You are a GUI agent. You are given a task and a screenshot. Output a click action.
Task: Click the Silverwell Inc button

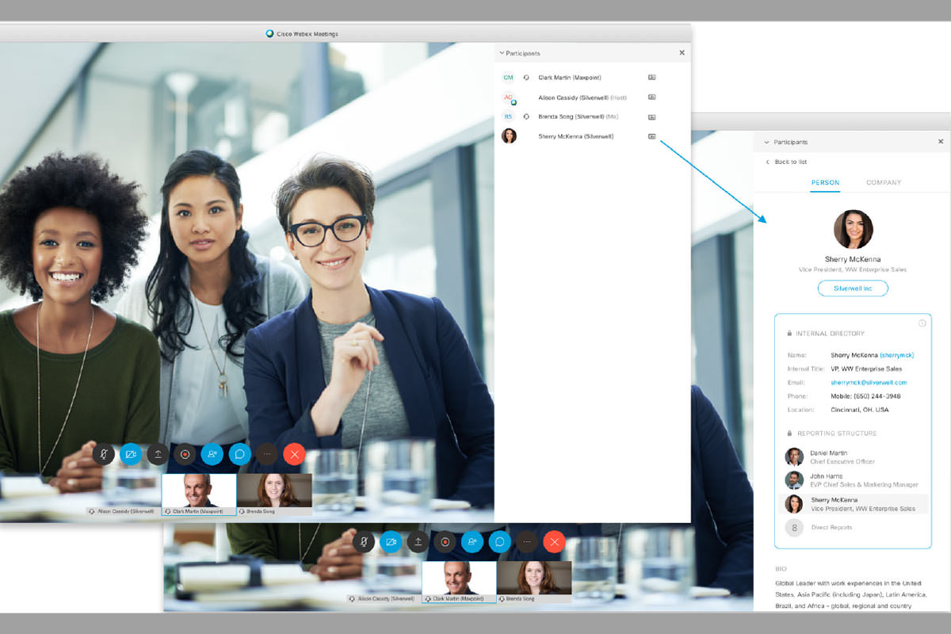(853, 288)
